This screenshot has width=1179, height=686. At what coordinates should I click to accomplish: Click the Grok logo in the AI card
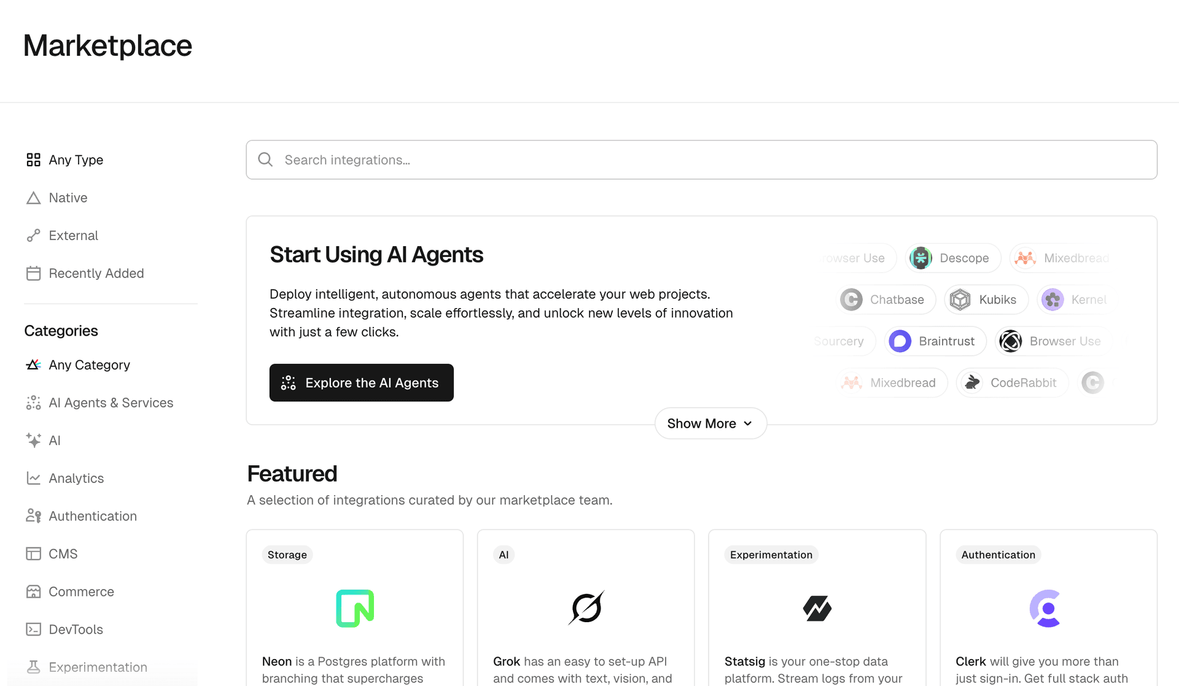click(x=585, y=608)
